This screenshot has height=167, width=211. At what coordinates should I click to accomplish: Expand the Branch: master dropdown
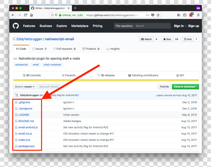point(25,87)
